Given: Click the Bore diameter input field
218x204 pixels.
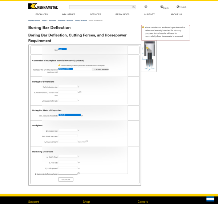Looking at the screenshot, I should pyautogui.click(x=68, y=130).
